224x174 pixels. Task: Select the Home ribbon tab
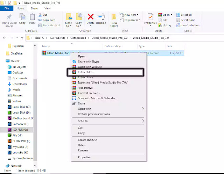20,8
